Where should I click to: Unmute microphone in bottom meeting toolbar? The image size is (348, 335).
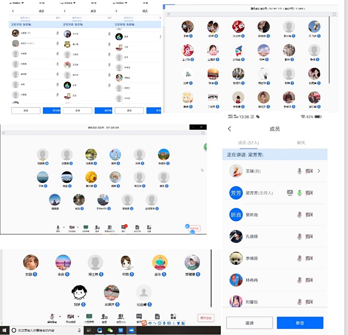click(53, 316)
